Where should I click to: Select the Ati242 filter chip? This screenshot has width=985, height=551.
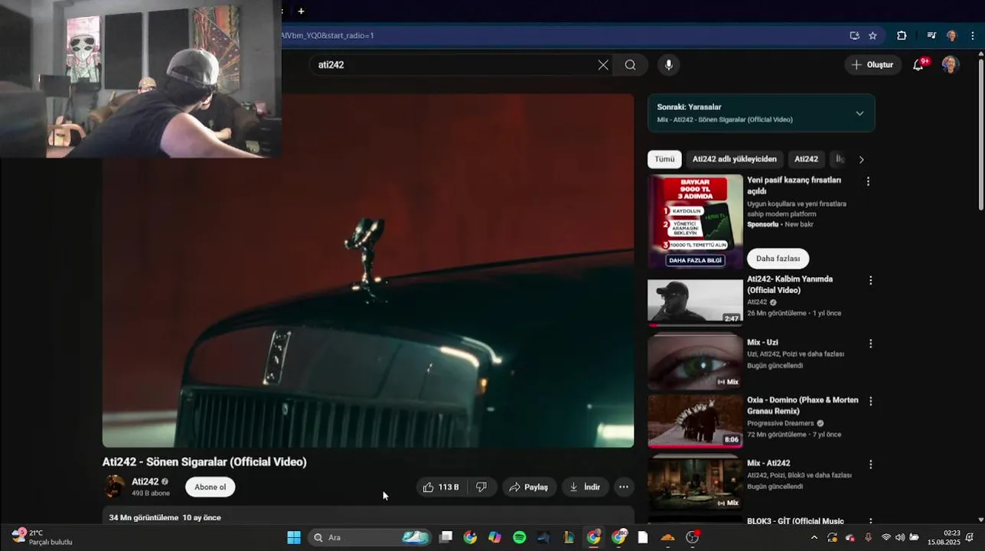click(x=806, y=159)
